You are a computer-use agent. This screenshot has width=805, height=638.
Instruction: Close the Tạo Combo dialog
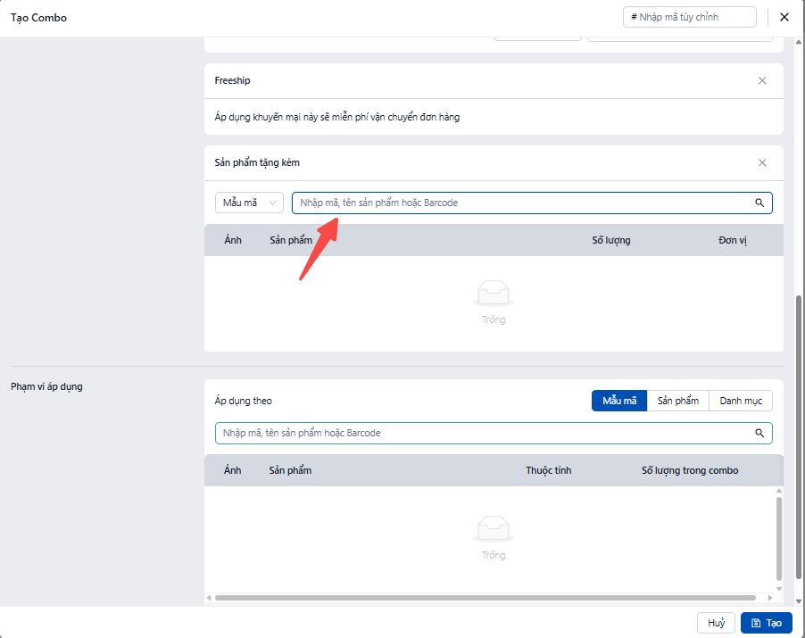pos(784,17)
